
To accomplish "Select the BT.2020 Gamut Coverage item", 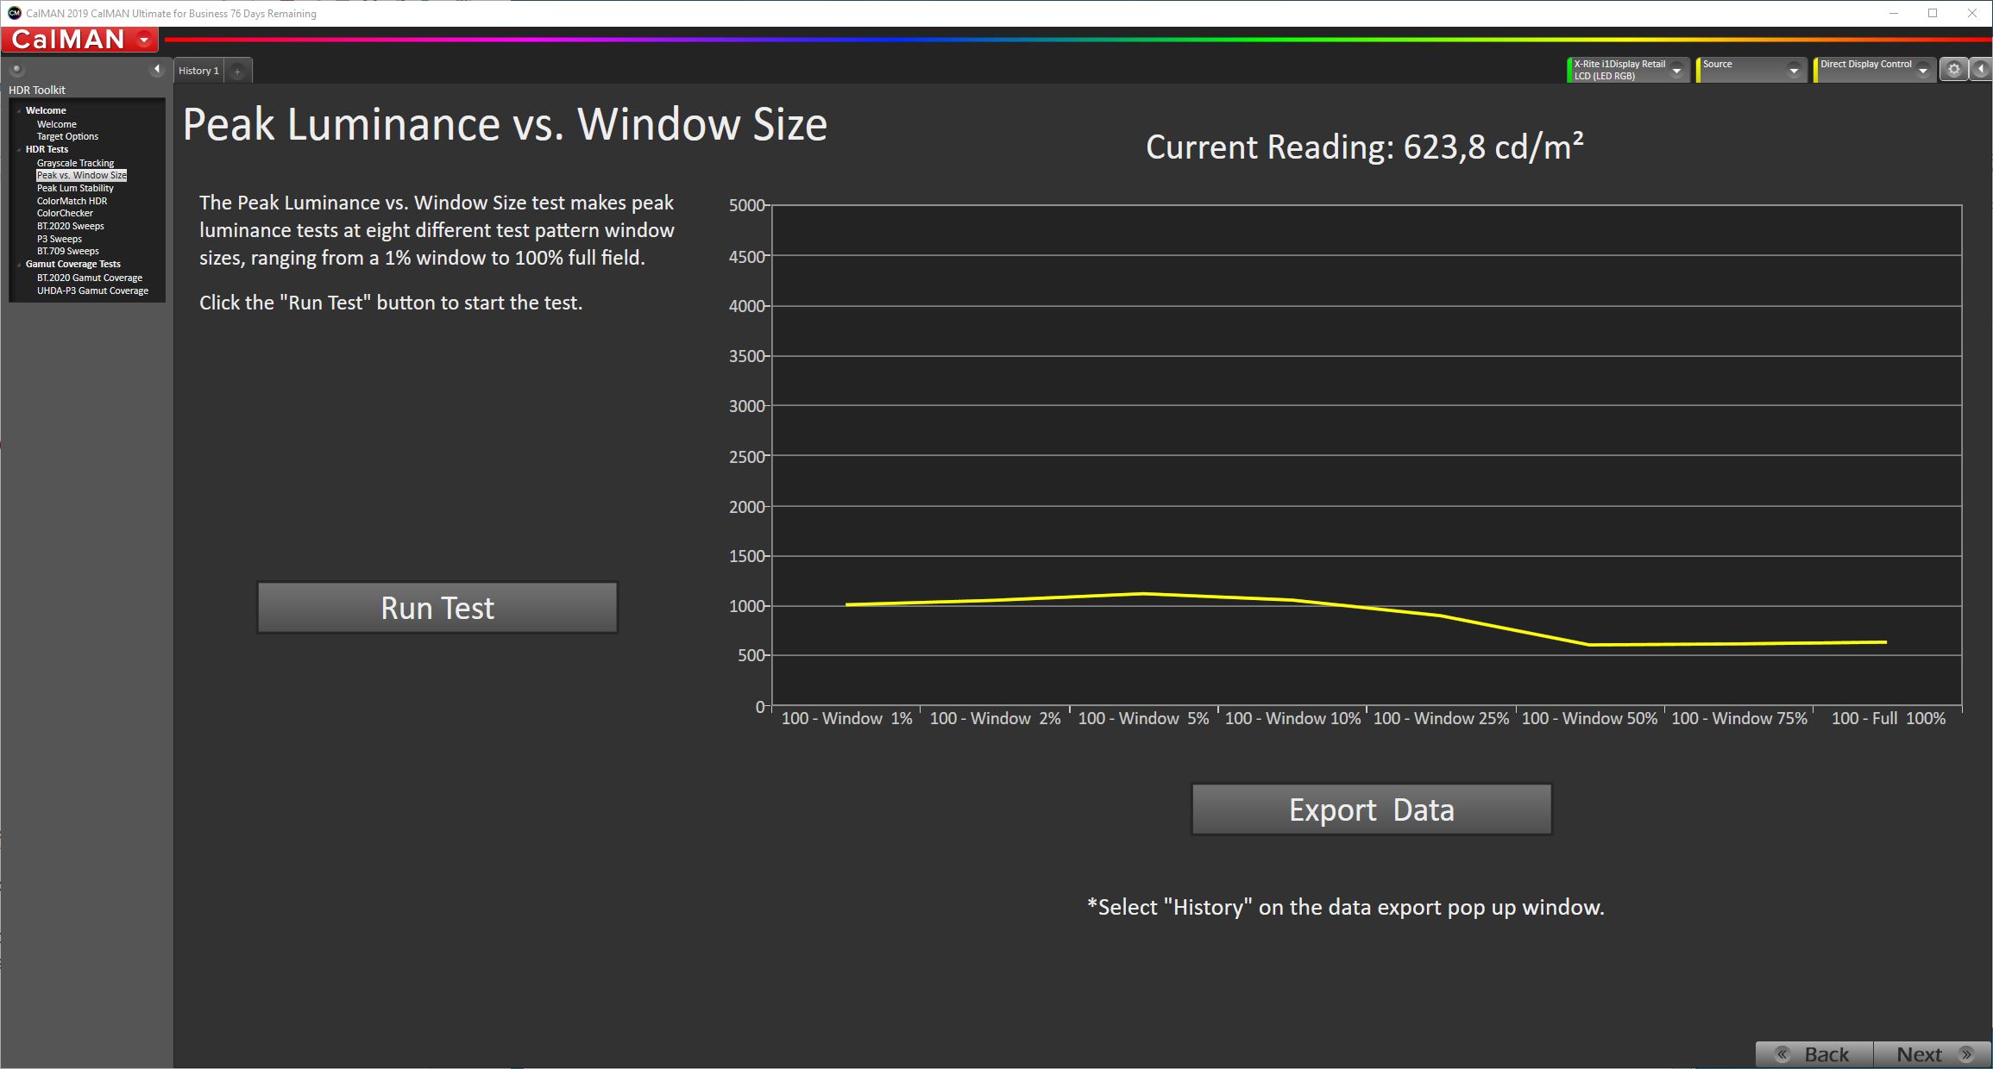I will 85,277.
